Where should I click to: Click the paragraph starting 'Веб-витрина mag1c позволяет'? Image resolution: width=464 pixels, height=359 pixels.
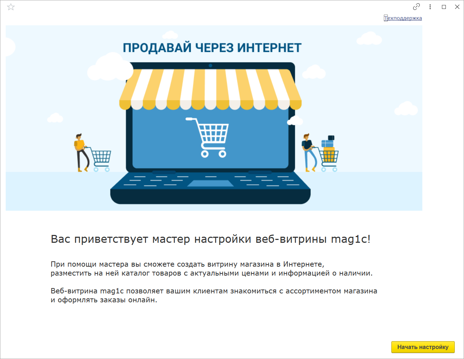(214, 296)
